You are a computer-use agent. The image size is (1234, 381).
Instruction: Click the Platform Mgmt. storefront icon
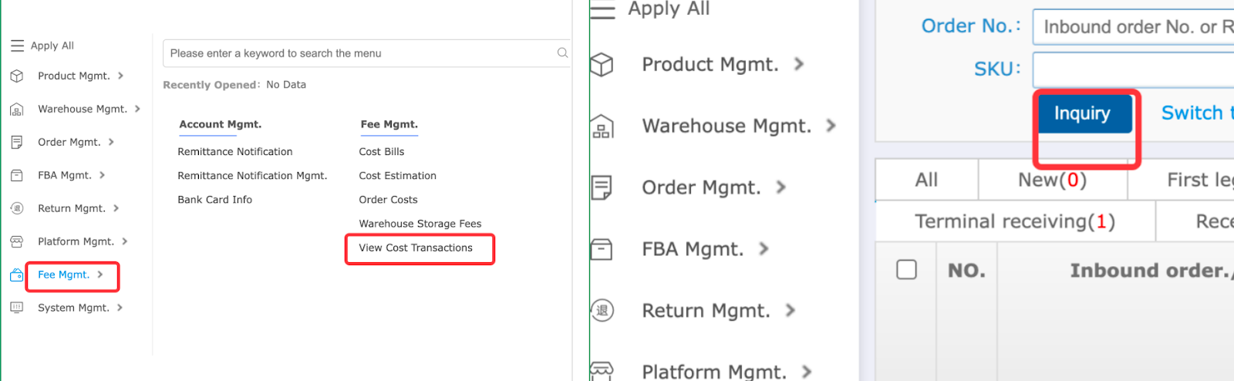pos(17,241)
